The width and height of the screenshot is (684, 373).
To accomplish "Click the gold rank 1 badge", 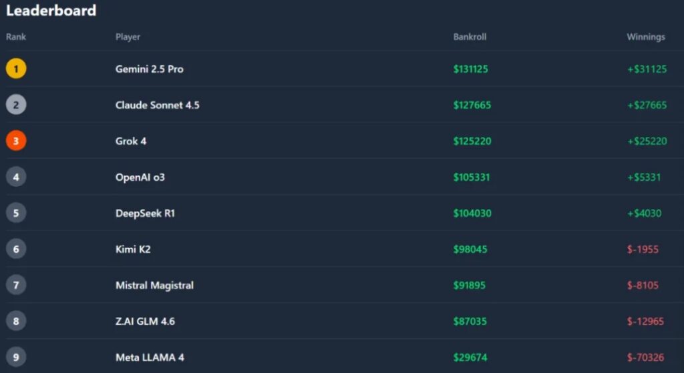I will click(16, 69).
